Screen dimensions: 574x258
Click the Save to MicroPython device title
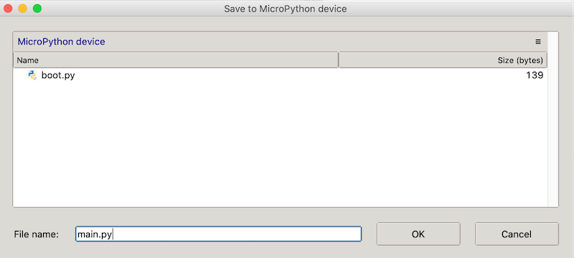pos(285,9)
